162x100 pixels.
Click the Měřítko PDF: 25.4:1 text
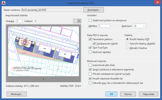pyautogui.click(x=71, y=86)
